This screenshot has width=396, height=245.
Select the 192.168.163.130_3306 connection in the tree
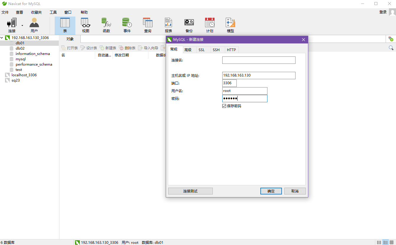click(x=30, y=38)
